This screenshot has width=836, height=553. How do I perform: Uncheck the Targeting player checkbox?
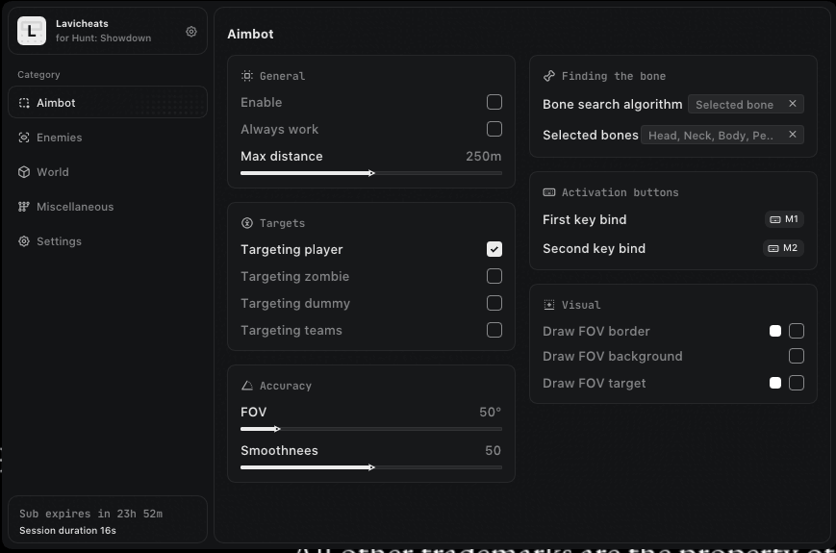tap(494, 249)
